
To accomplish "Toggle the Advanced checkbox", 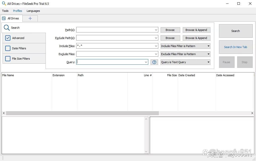I will (x=8, y=38).
